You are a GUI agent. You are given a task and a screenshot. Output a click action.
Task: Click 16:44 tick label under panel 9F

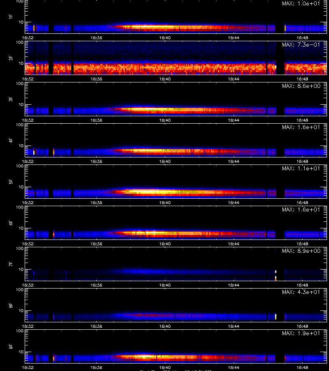click(x=234, y=368)
